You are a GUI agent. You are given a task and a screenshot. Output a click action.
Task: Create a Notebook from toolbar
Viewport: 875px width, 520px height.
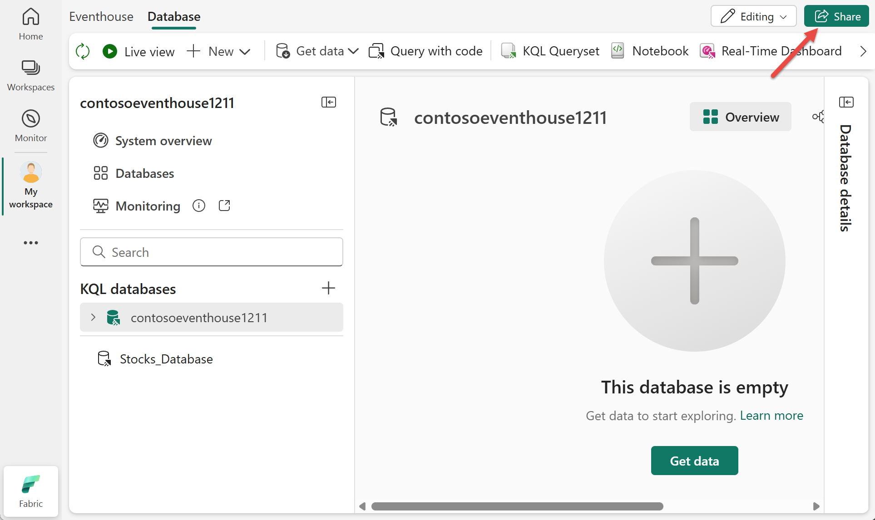pyautogui.click(x=650, y=51)
